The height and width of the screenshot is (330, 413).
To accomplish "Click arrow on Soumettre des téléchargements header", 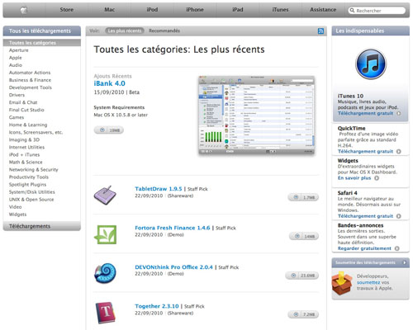I will point(405,262).
